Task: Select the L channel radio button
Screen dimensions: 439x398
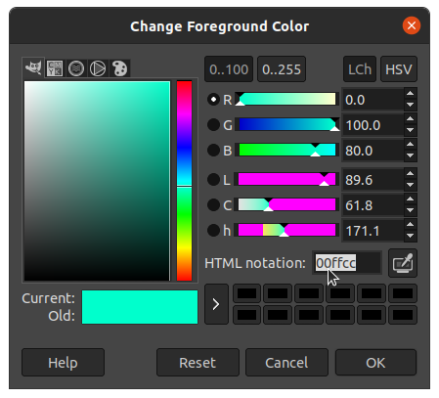Action: pyautogui.click(x=213, y=180)
